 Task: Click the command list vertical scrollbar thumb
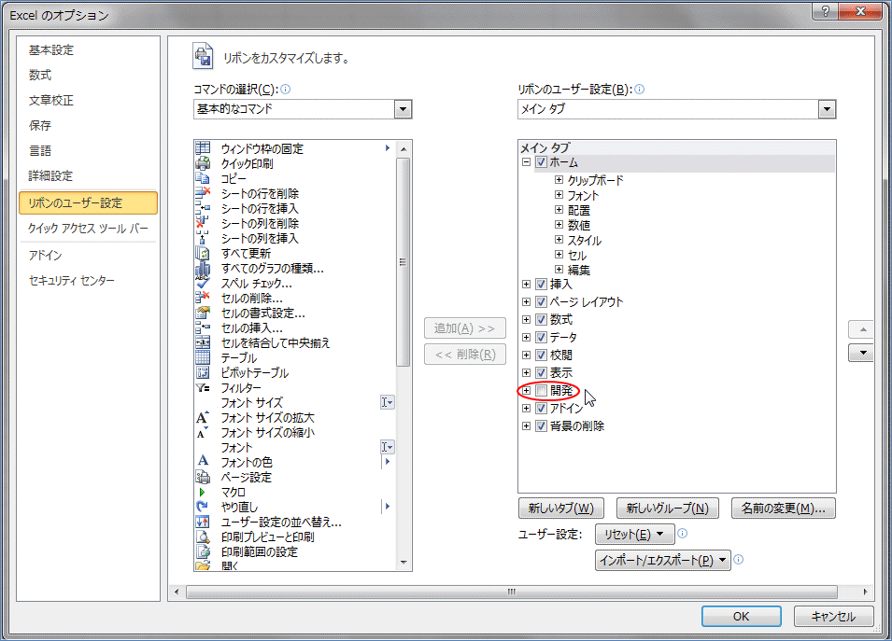[404, 262]
